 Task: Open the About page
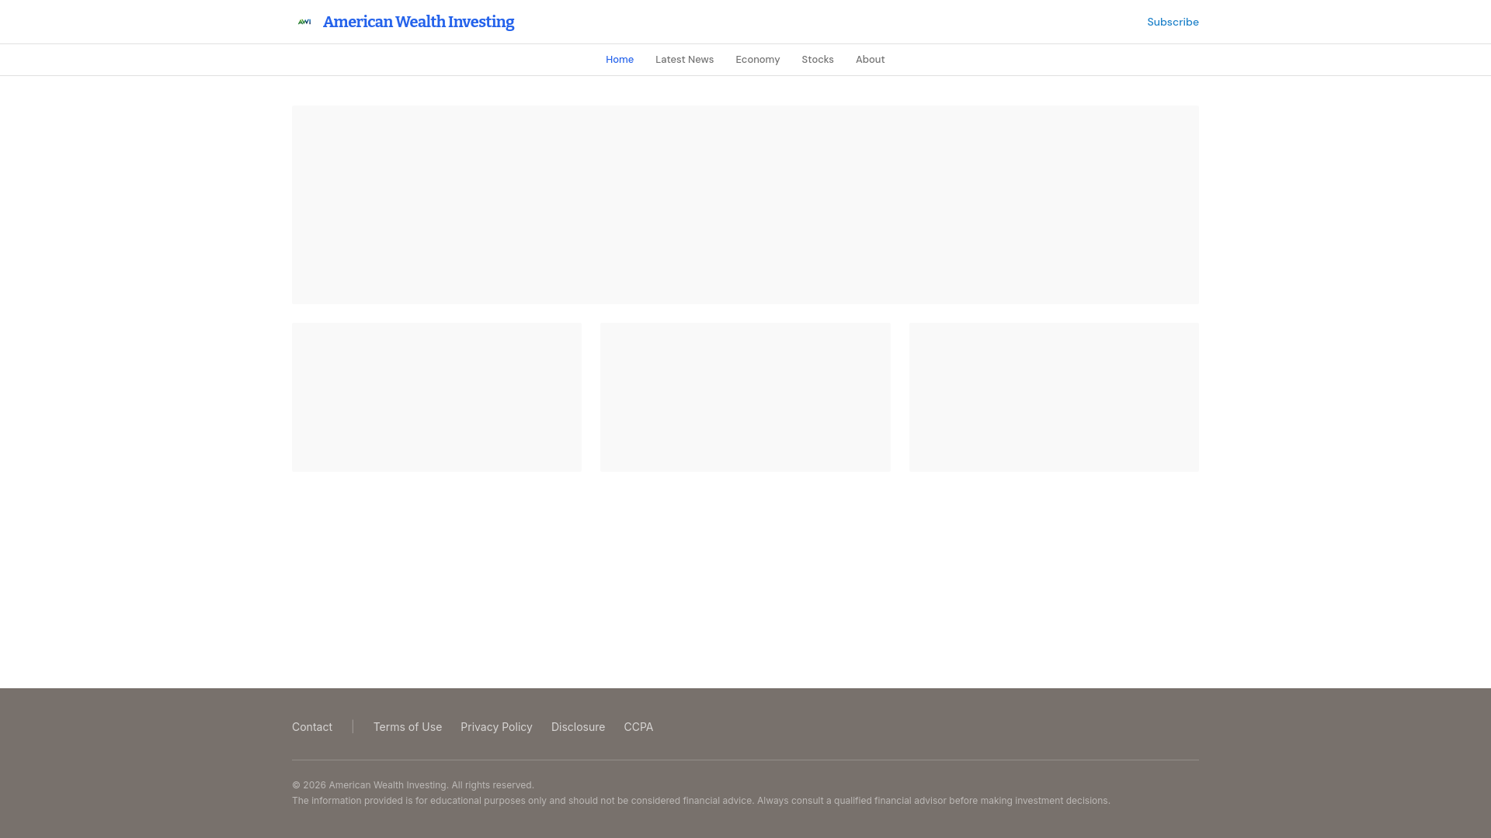(x=870, y=60)
